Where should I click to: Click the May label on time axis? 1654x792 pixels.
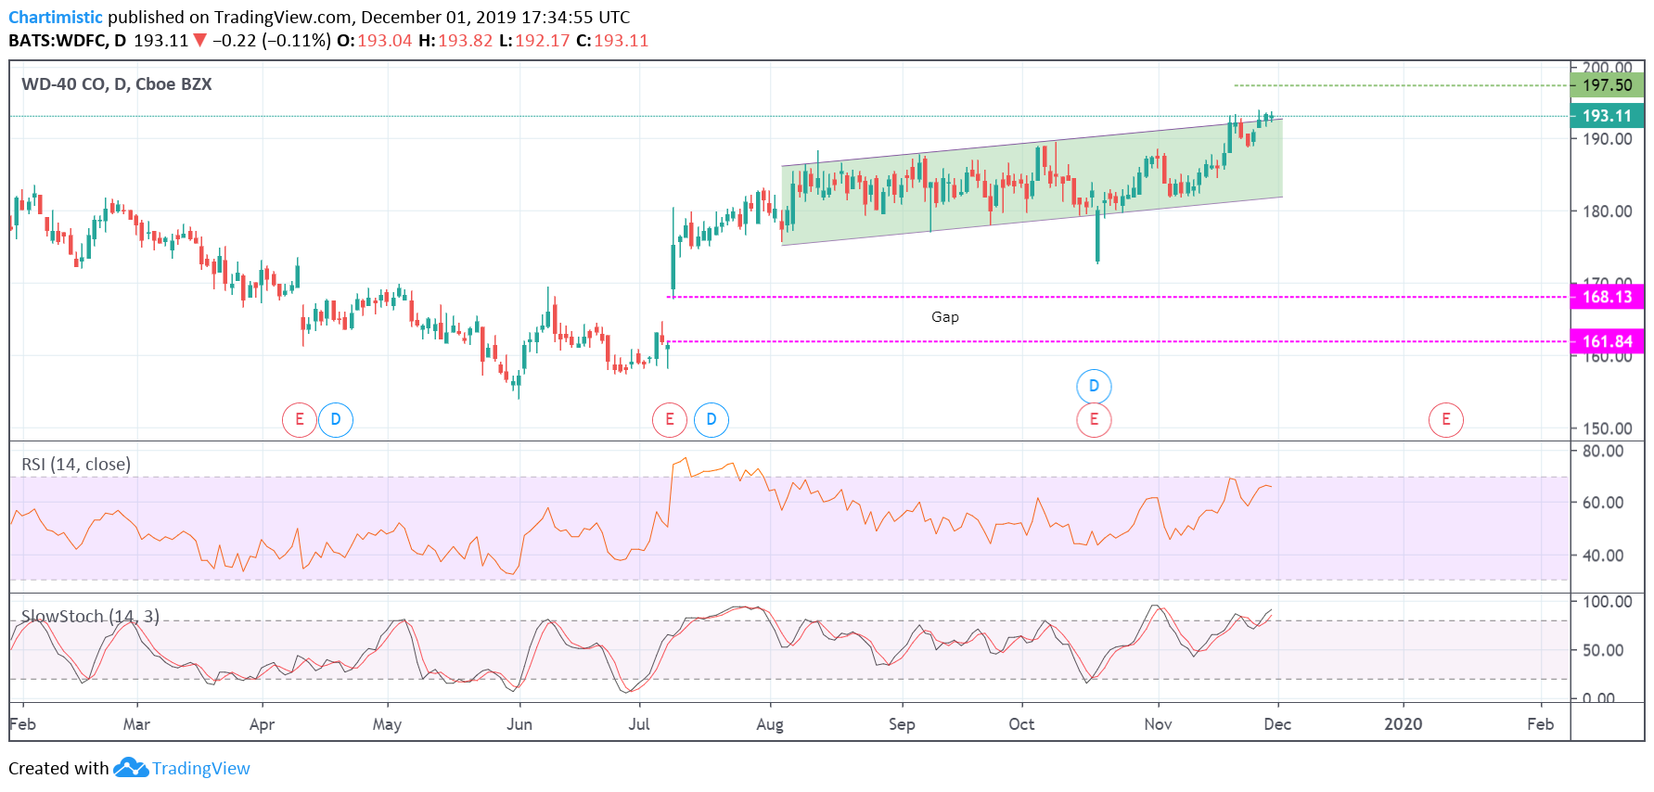tap(387, 724)
